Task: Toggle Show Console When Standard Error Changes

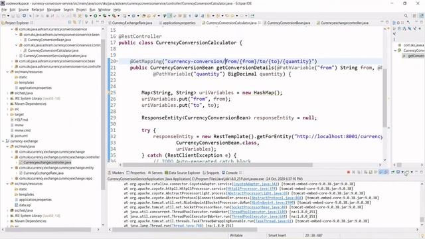Action: pos(386,172)
